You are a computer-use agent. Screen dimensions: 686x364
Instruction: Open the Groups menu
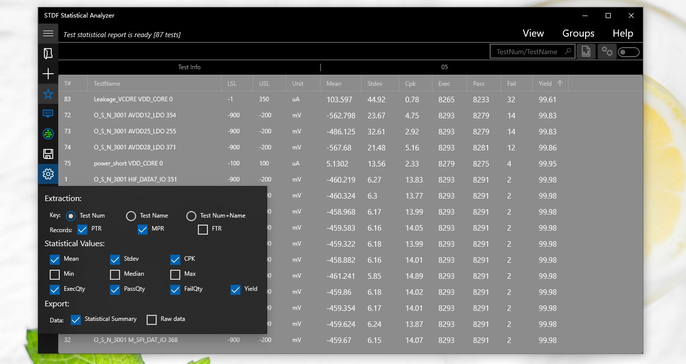coord(579,33)
